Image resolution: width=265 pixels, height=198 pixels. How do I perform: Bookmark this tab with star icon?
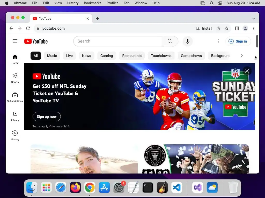coord(227,28)
